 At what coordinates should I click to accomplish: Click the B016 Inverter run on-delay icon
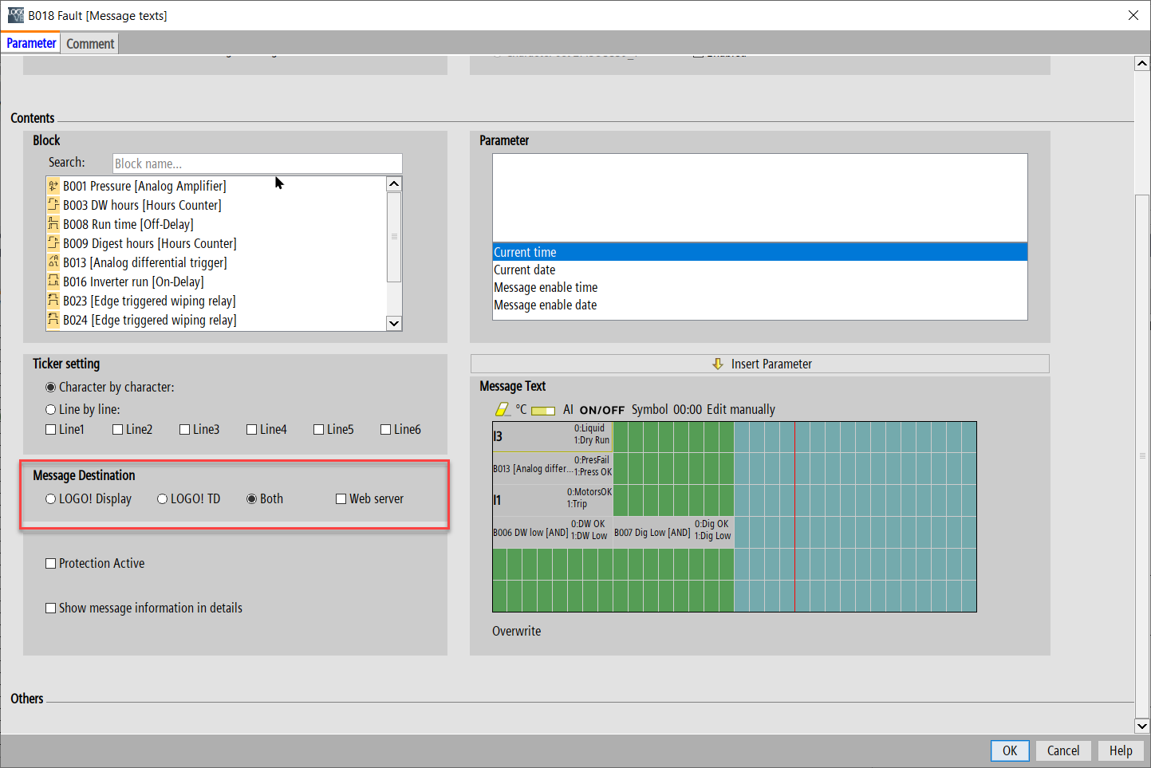53,282
